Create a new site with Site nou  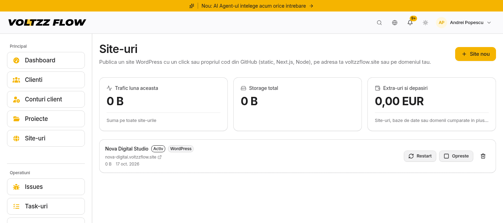point(475,54)
